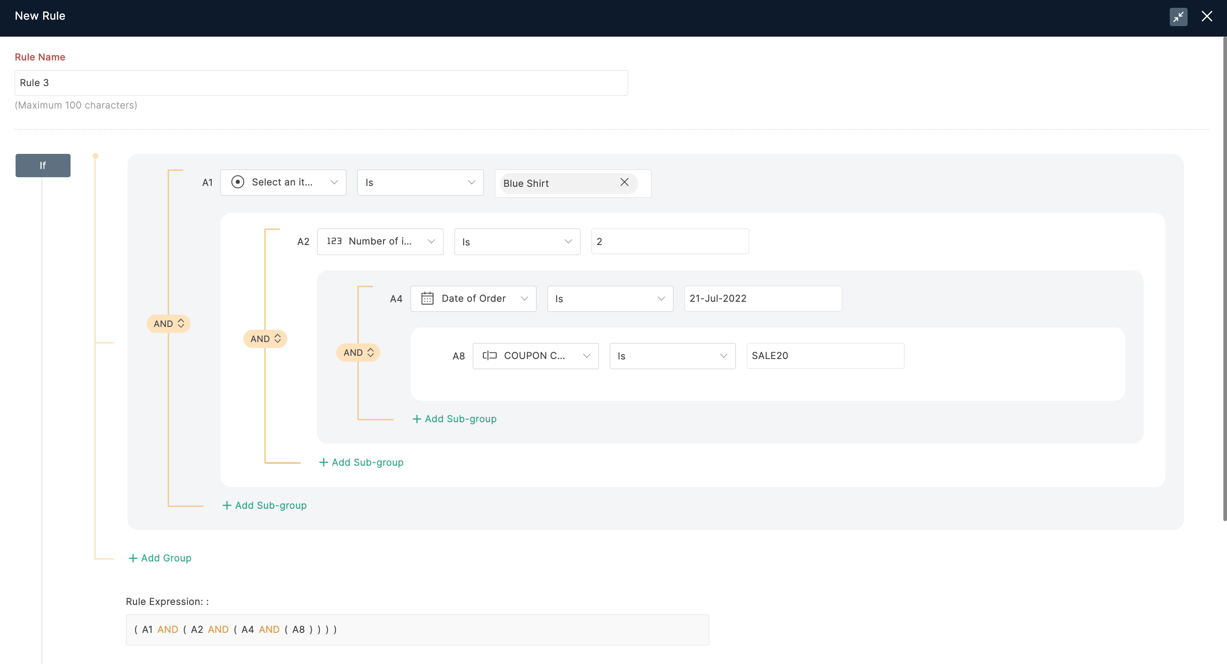Toggle the outermost AND operator beside A1
Viewport: 1227px width, 664px height.
(x=168, y=324)
